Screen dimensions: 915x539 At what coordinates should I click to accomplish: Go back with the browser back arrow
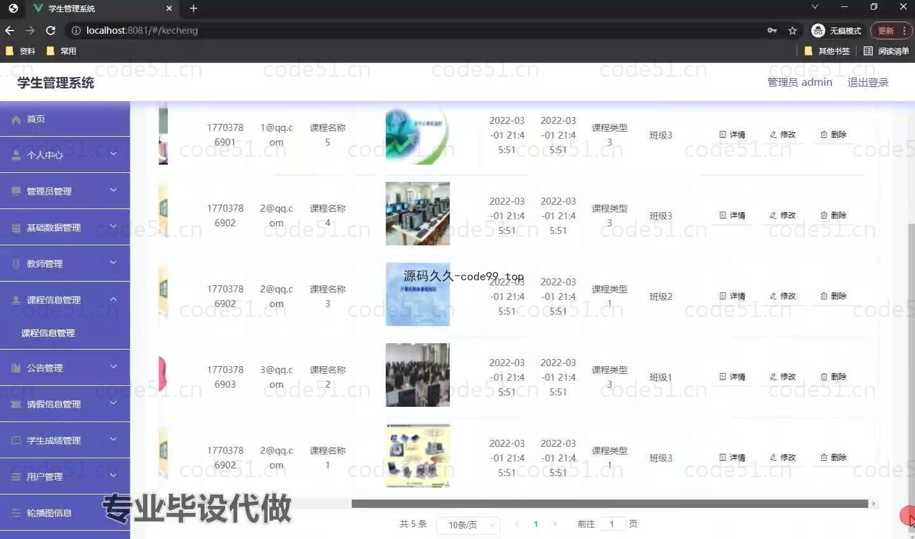click(x=10, y=31)
